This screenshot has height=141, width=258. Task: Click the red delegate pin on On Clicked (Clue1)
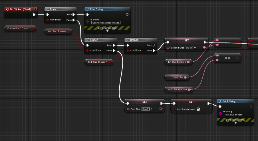[x=35, y=9]
